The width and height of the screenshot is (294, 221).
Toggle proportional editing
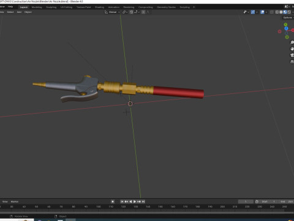pyautogui.click(x=143, y=12)
